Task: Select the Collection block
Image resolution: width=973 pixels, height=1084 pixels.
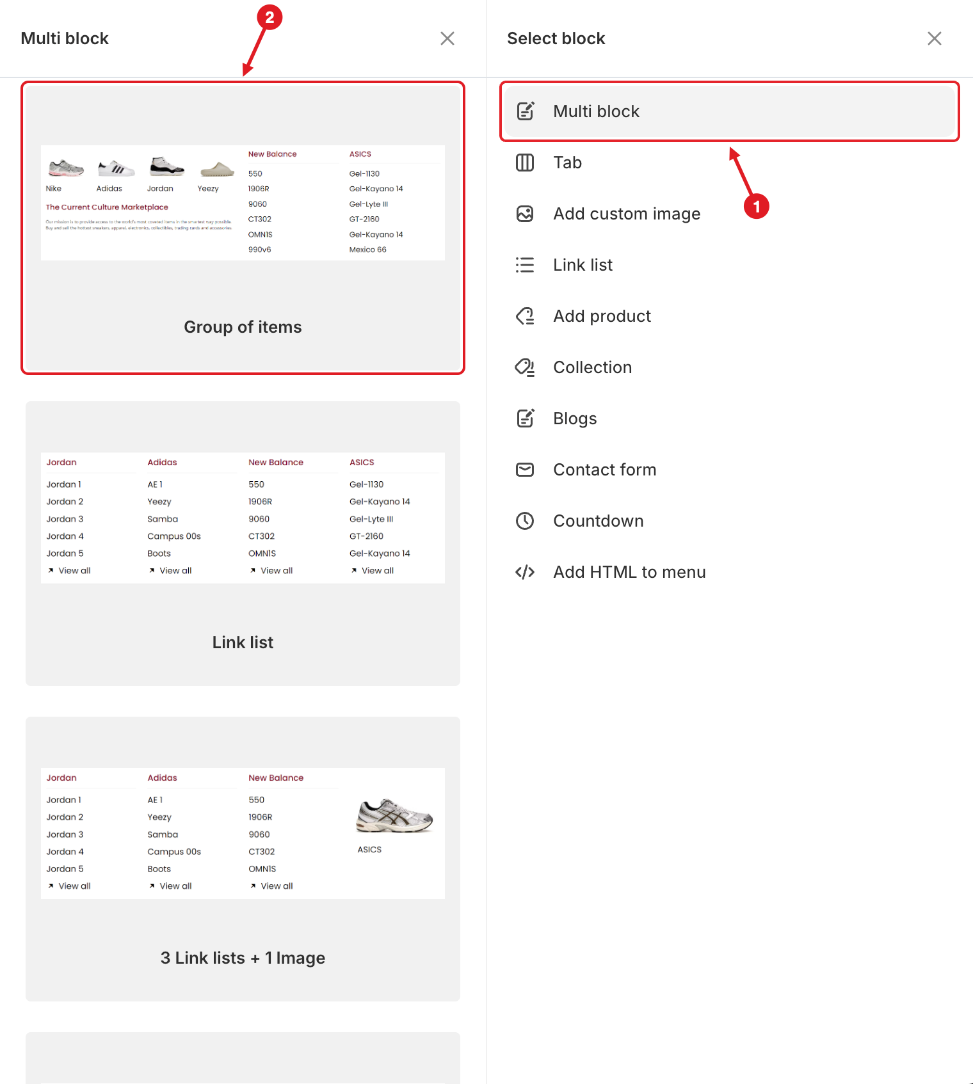Action: click(x=730, y=367)
